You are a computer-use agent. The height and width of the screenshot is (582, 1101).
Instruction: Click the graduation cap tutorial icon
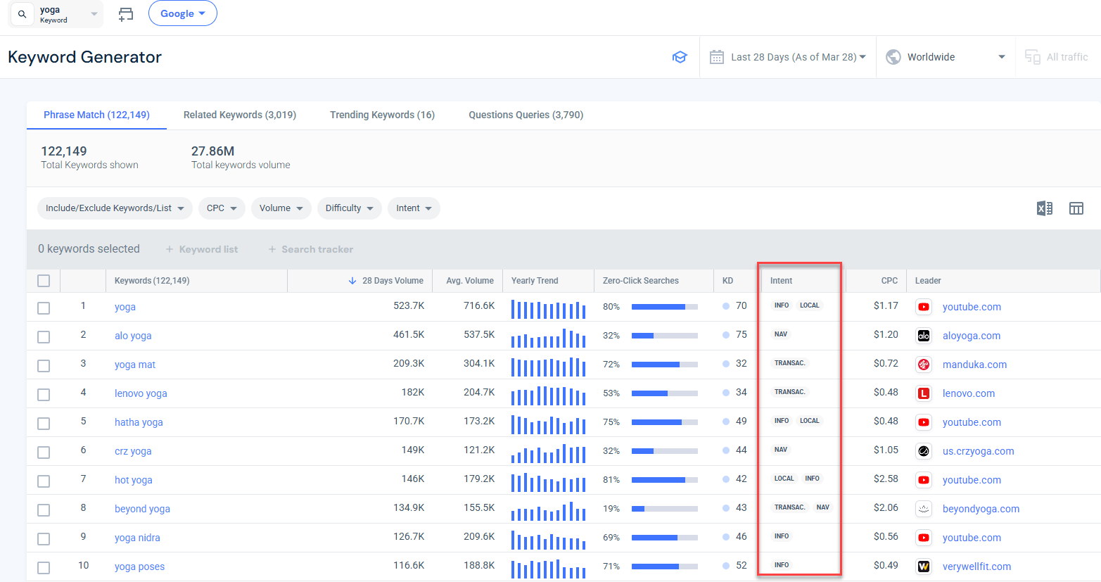[x=680, y=57]
